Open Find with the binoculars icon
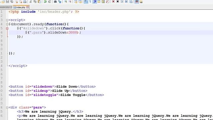This screenshot has height=120, width=213. (x=55, y=1)
